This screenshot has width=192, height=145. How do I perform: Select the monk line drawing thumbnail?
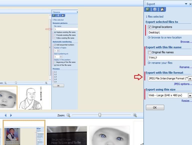(31, 98)
